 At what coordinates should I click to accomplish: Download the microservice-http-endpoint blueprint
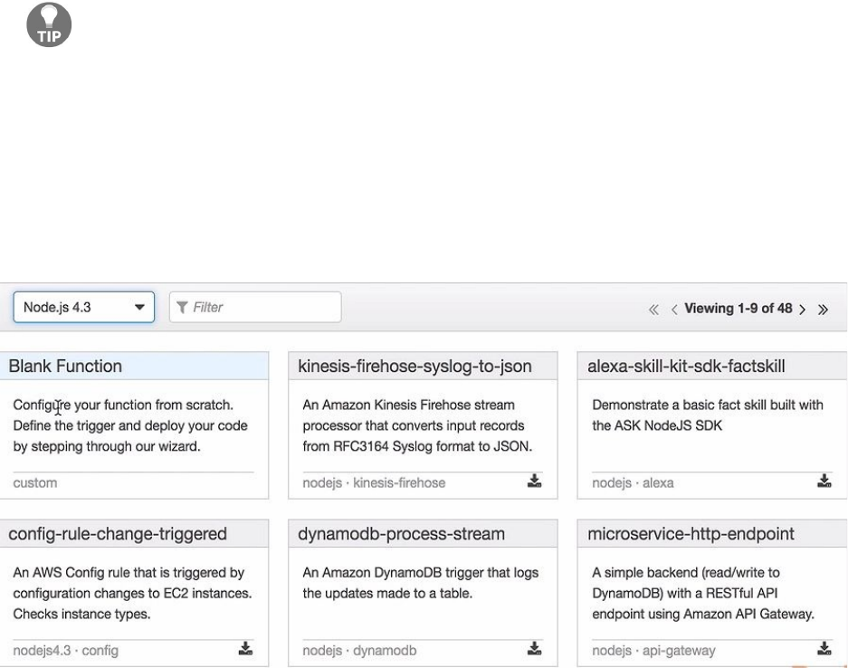click(824, 648)
